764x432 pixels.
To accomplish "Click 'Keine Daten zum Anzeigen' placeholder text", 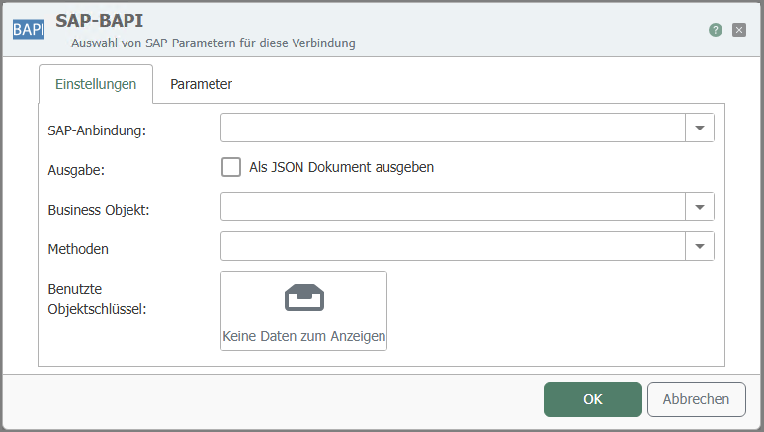I will click(x=303, y=337).
